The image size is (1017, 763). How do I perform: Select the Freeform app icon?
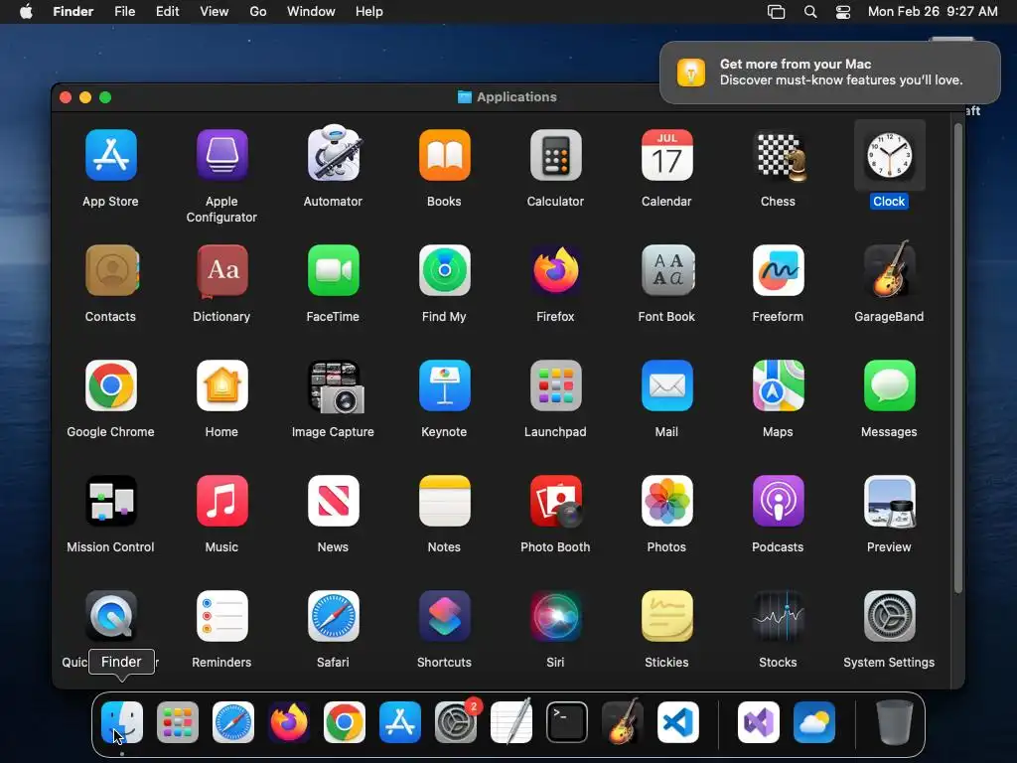point(779,270)
